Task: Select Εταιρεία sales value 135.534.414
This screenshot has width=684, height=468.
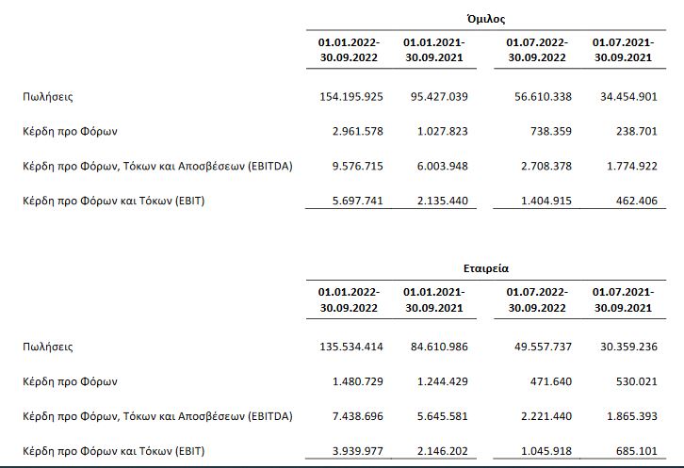Action: tap(351, 347)
